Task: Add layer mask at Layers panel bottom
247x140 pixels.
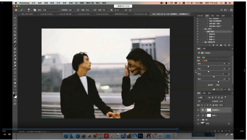Action: tap(215, 131)
